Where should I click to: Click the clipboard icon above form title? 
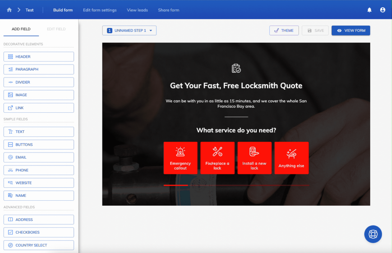pyautogui.click(x=236, y=68)
